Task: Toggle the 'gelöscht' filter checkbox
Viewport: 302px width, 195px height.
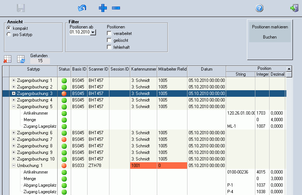Action: click(x=109, y=40)
